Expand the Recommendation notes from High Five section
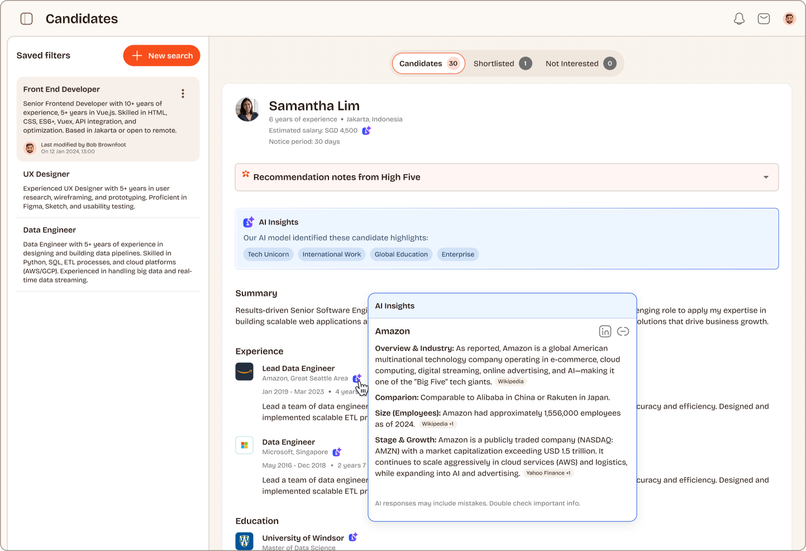This screenshot has height=551, width=806. [x=766, y=177]
